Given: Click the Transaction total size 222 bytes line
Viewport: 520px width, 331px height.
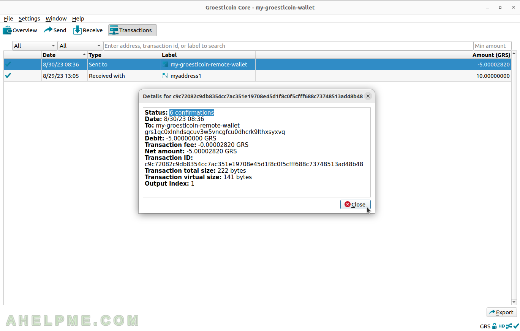Looking at the screenshot, I should (195, 171).
